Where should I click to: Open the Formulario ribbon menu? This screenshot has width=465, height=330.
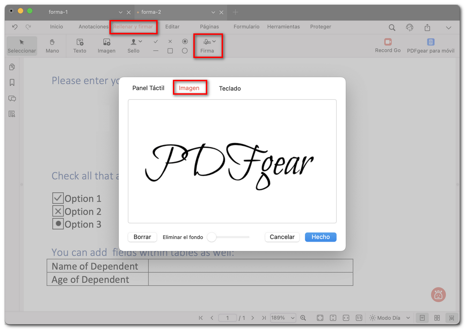click(x=246, y=27)
